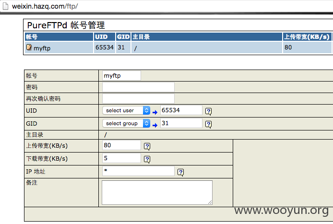333x224 pixels.
Task: Click blue arrow next to select group
Action: (155, 125)
